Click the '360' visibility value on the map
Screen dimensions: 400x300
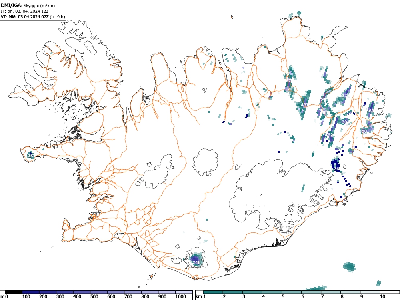point(370,111)
